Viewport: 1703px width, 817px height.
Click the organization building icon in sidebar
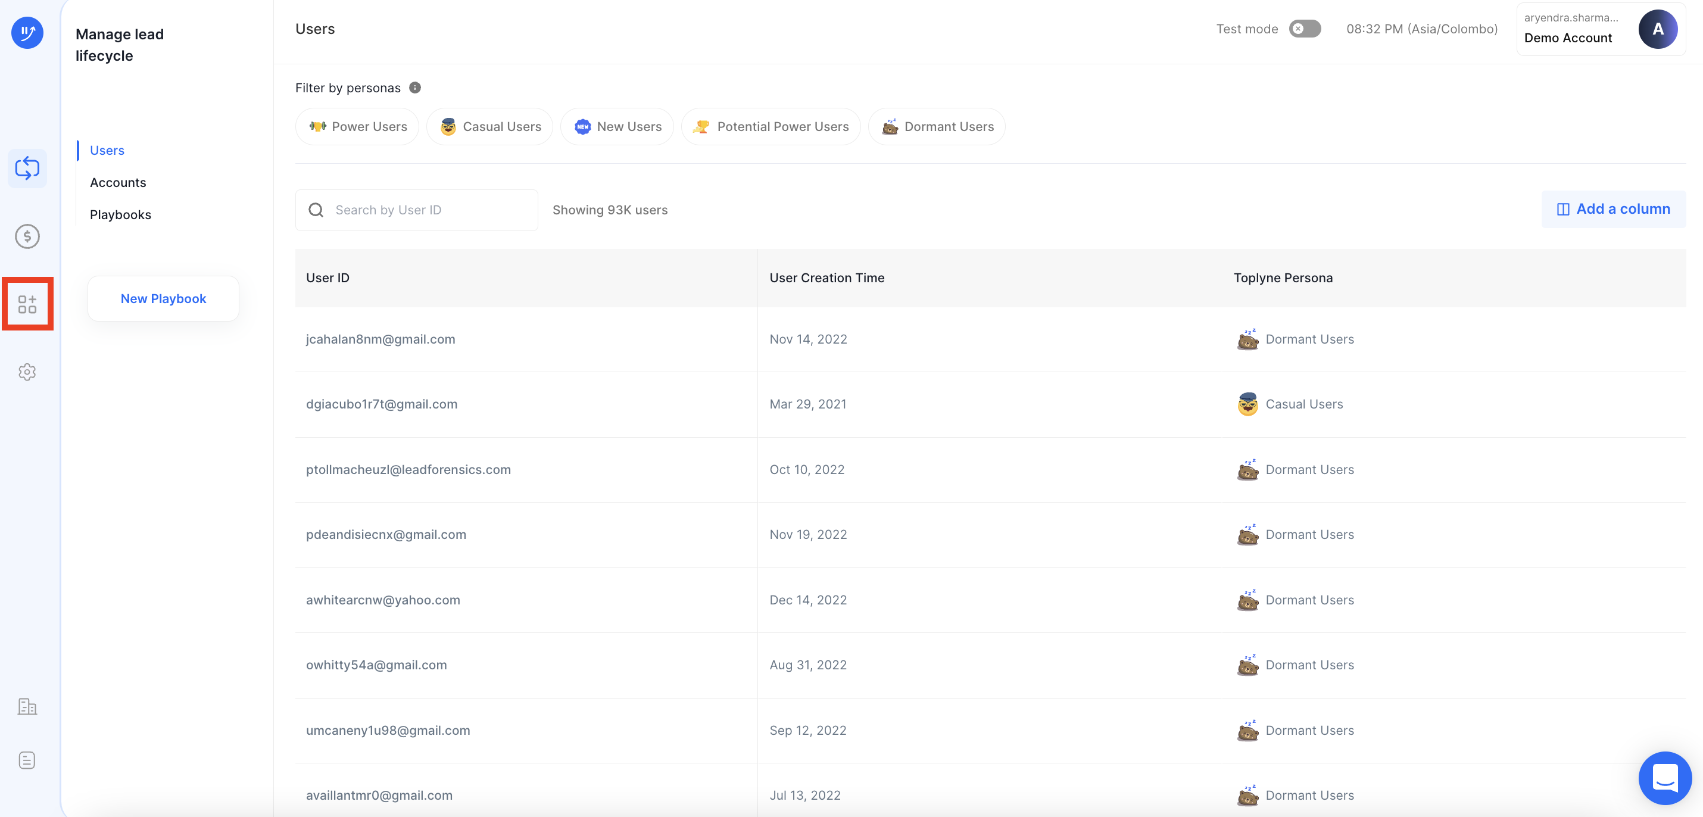(27, 707)
